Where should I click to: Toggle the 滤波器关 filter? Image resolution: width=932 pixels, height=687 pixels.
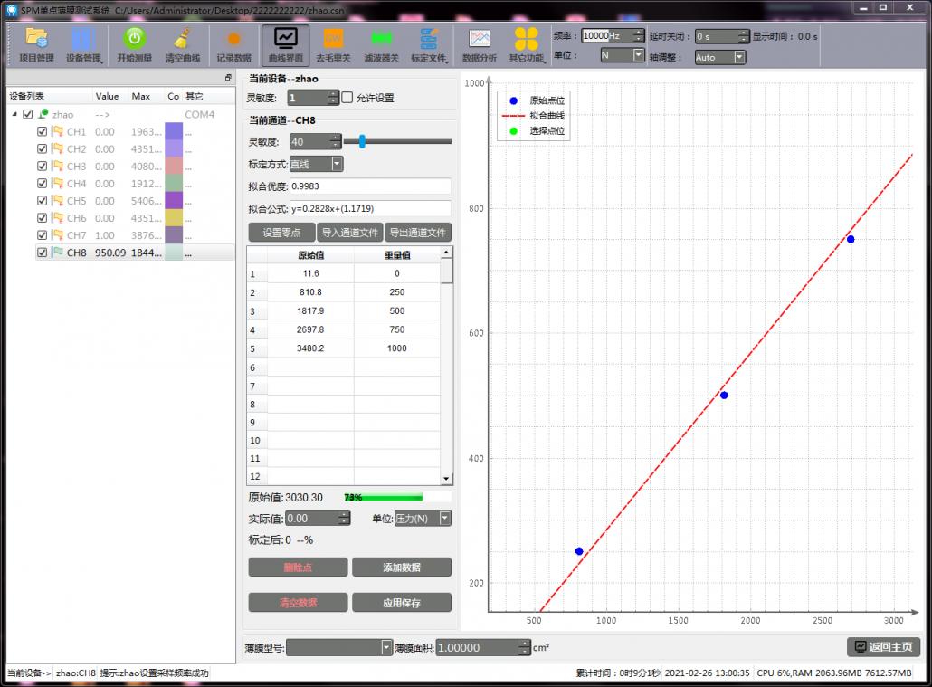pyautogui.click(x=381, y=45)
